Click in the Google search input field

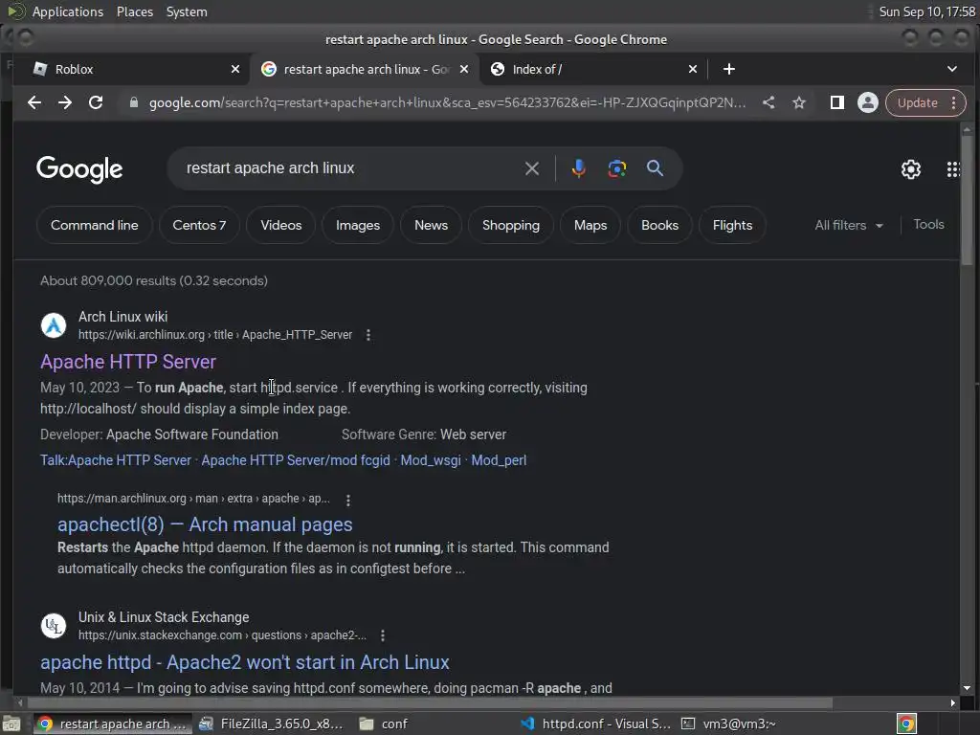pyautogui.click(x=350, y=168)
